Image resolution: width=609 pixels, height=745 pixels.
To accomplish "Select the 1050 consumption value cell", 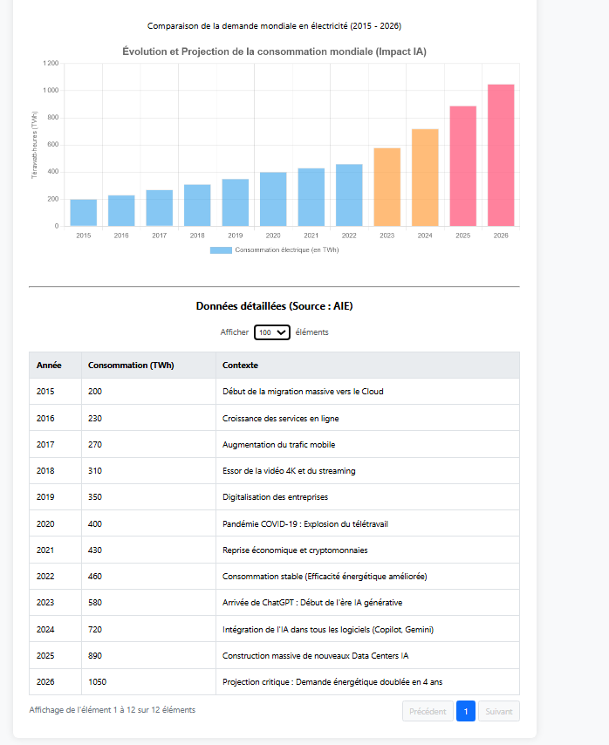I will [97, 681].
